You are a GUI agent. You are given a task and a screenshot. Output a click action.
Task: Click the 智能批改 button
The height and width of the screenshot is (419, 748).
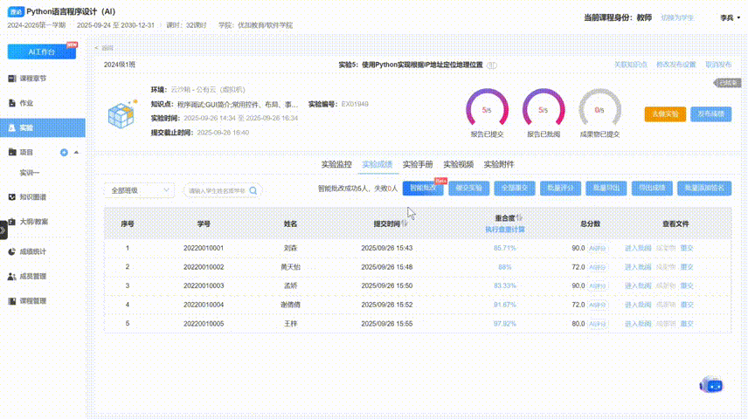click(x=423, y=188)
